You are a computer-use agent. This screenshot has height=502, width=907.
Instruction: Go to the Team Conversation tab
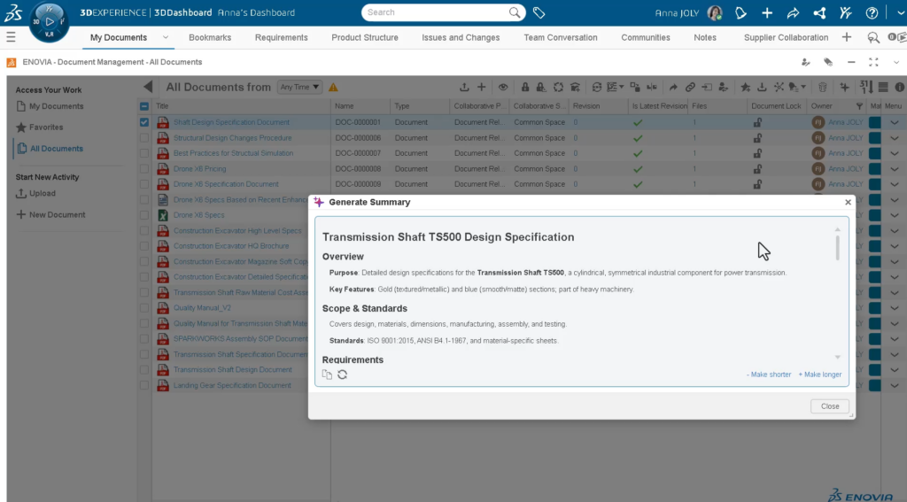tap(561, 37)
